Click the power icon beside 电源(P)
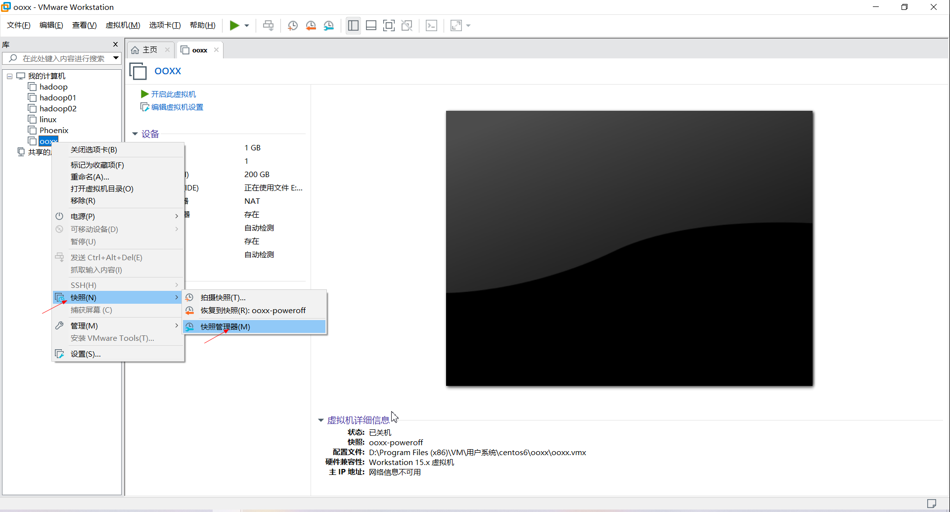The width and height of the screenshot is (950, 512). 59,216
